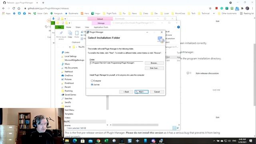
Task: Open the View ribbon tab in File Explorer
Action: [87, 27]
